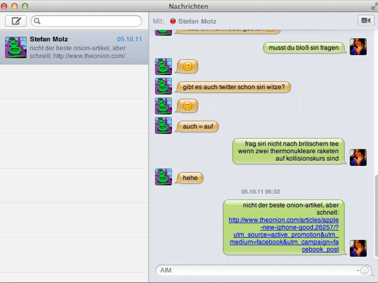Minimize the window with the yellow button
This screenshot has width=378, height=283.
point(14,6)
